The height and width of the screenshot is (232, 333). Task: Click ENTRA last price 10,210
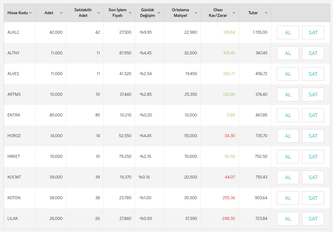pyautogui.click(x=126, y=115)
